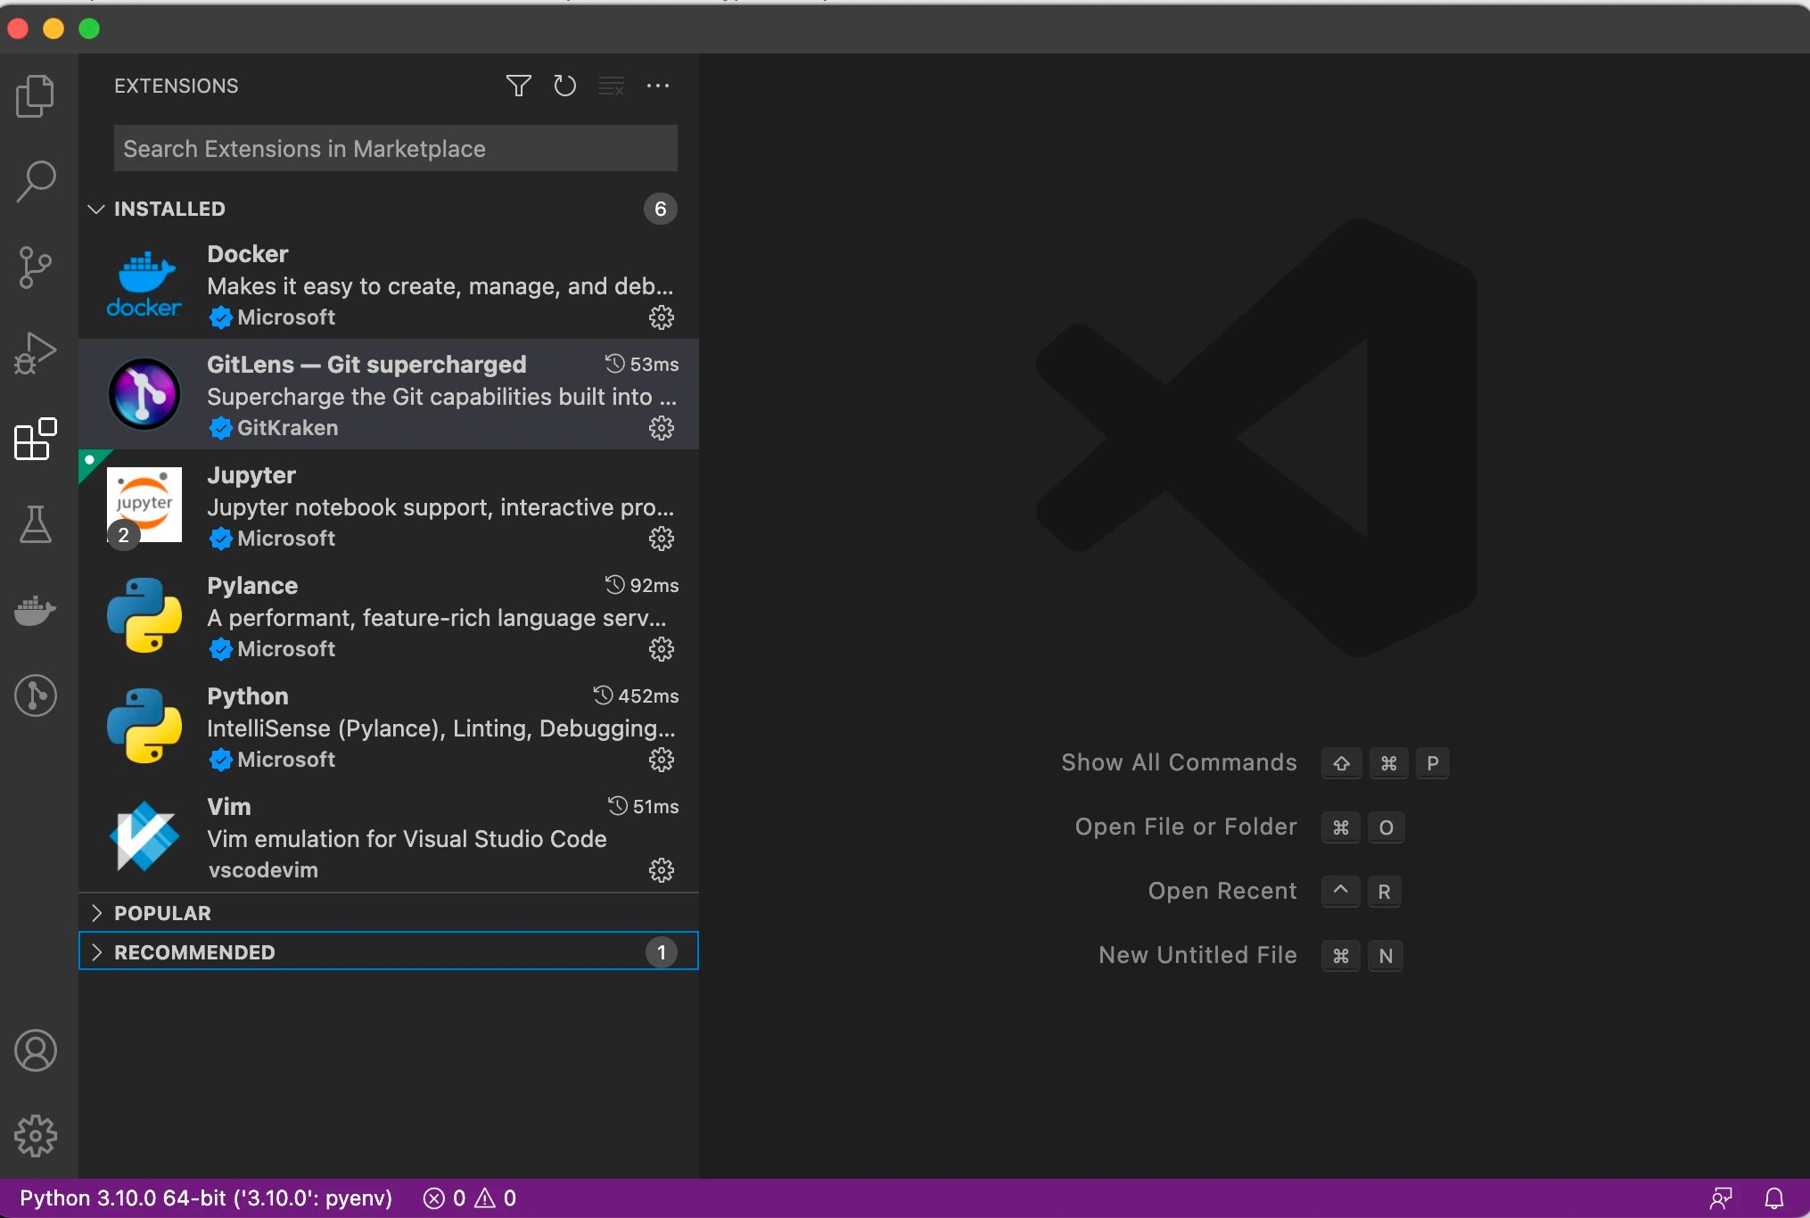1810x1218 pixels.
Task: Open settings gear for the Vim extension
Action: click(661, 870)
